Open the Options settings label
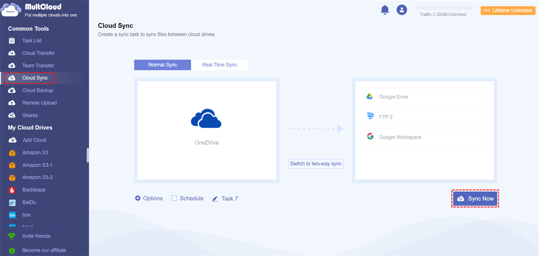539x256 pixels. coord(153,198)
